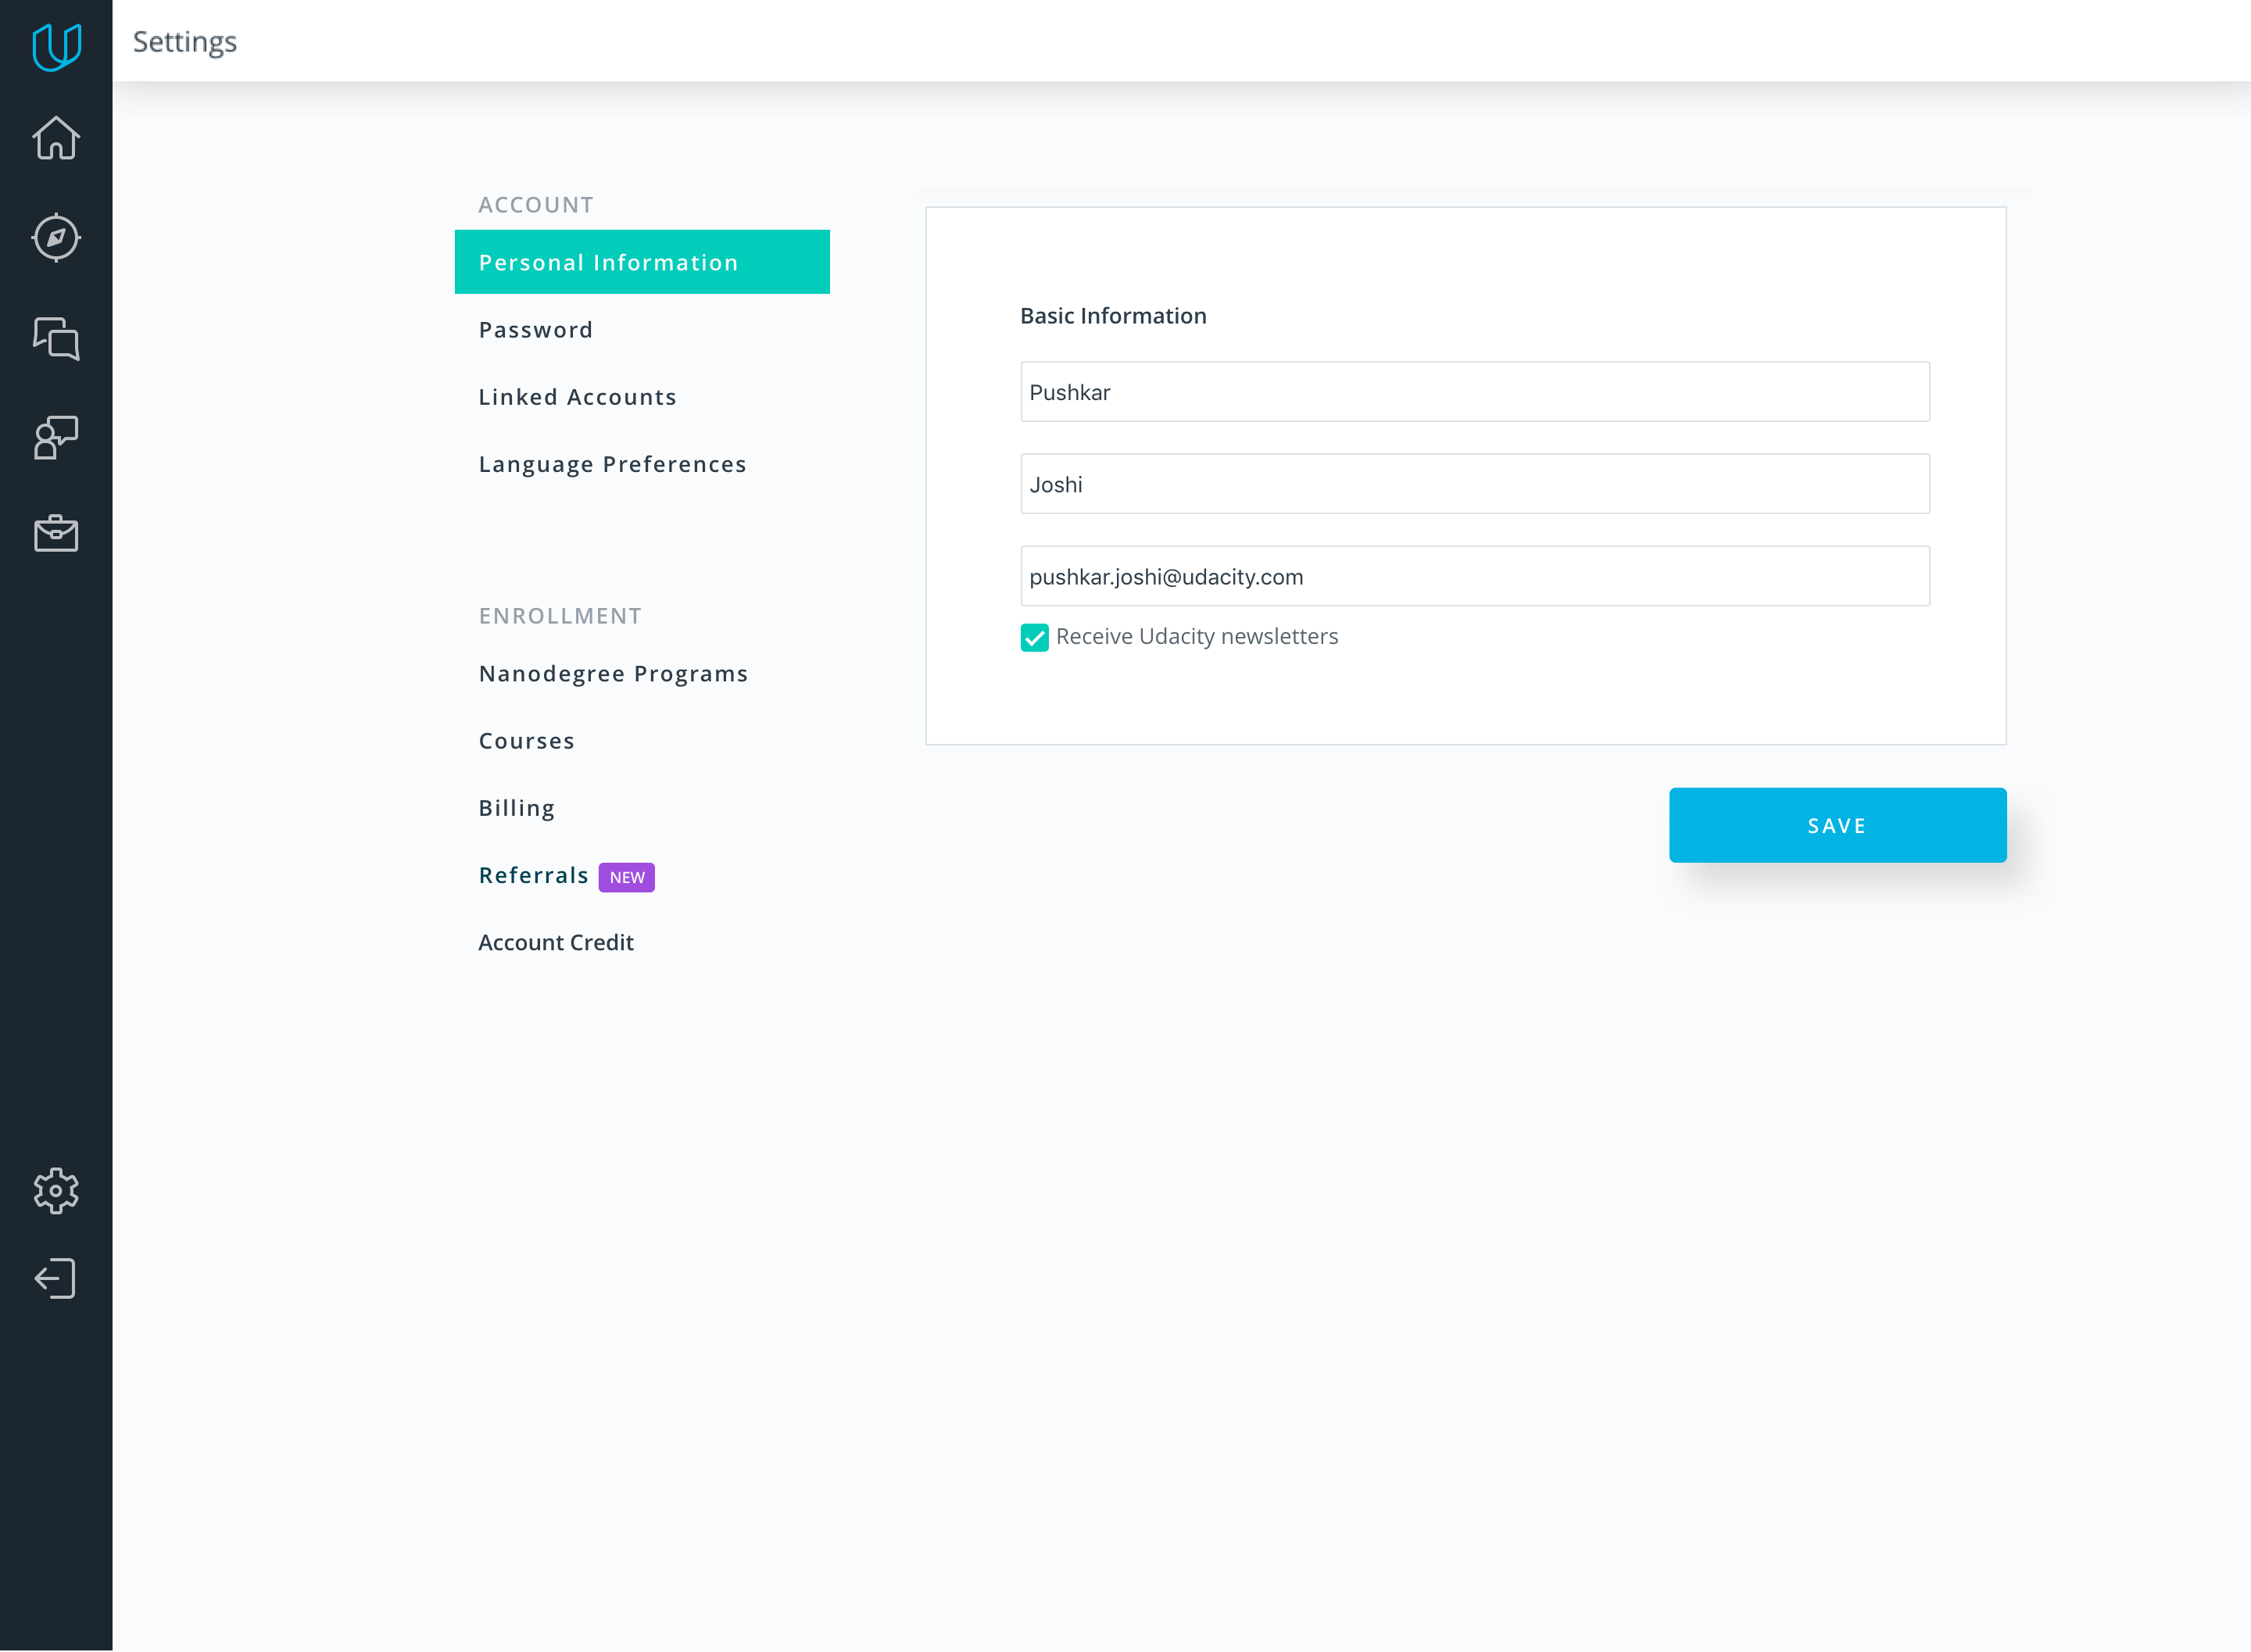The width and height of the screenshot is (2251, 1652).
Task: Click the Udacity logo icon
Action: click(56, 46)
